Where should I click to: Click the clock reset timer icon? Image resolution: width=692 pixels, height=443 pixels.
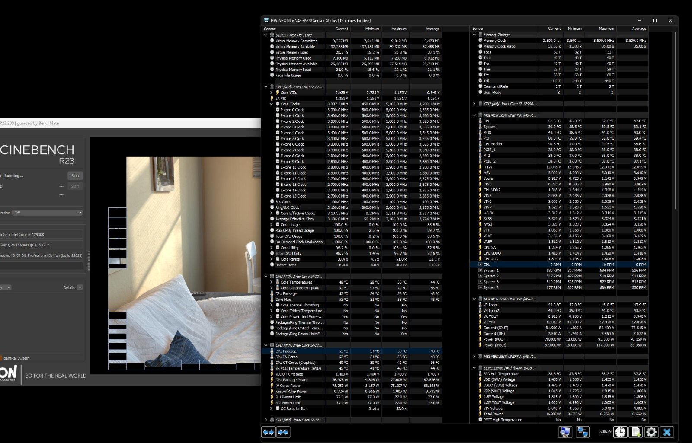620,432
